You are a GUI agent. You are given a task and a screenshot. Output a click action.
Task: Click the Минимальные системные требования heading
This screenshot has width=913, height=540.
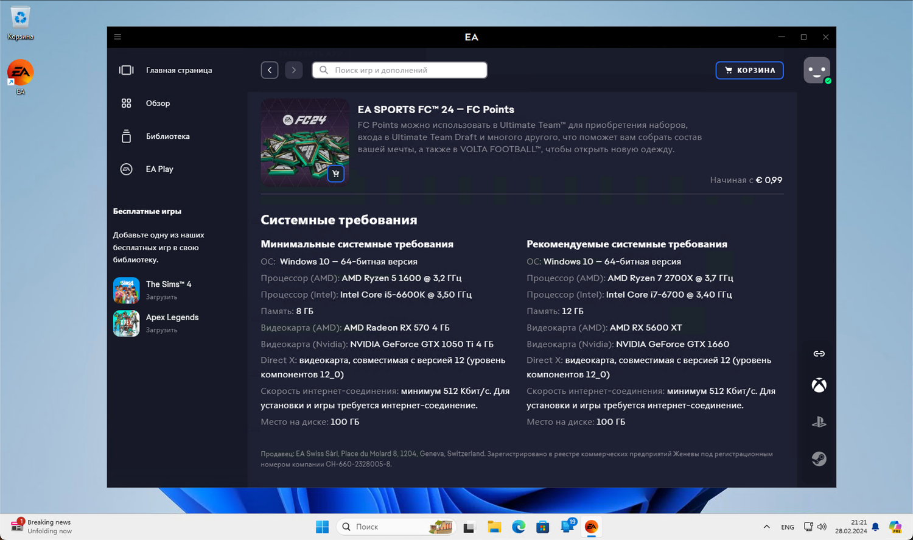pyautogui.click(x=357, y=244)
